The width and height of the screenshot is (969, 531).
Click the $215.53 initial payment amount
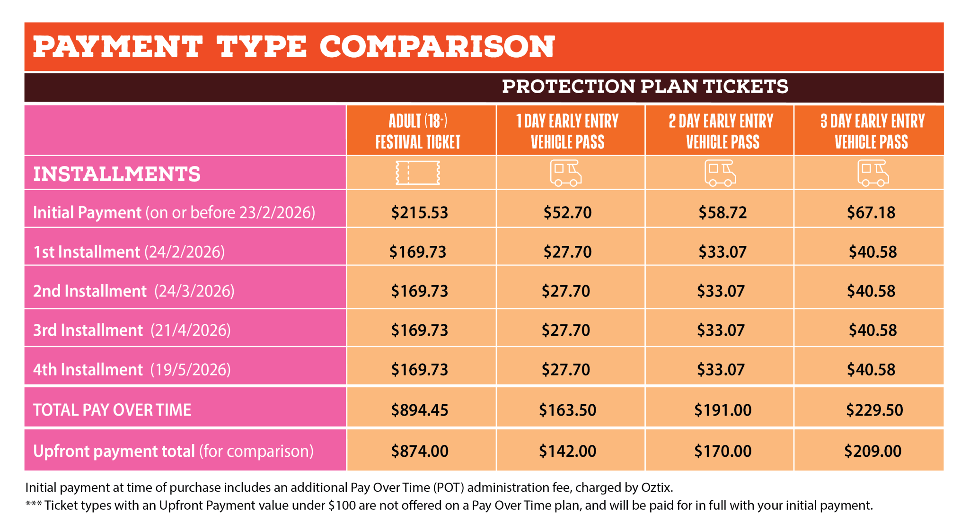[x=419, y=212]
